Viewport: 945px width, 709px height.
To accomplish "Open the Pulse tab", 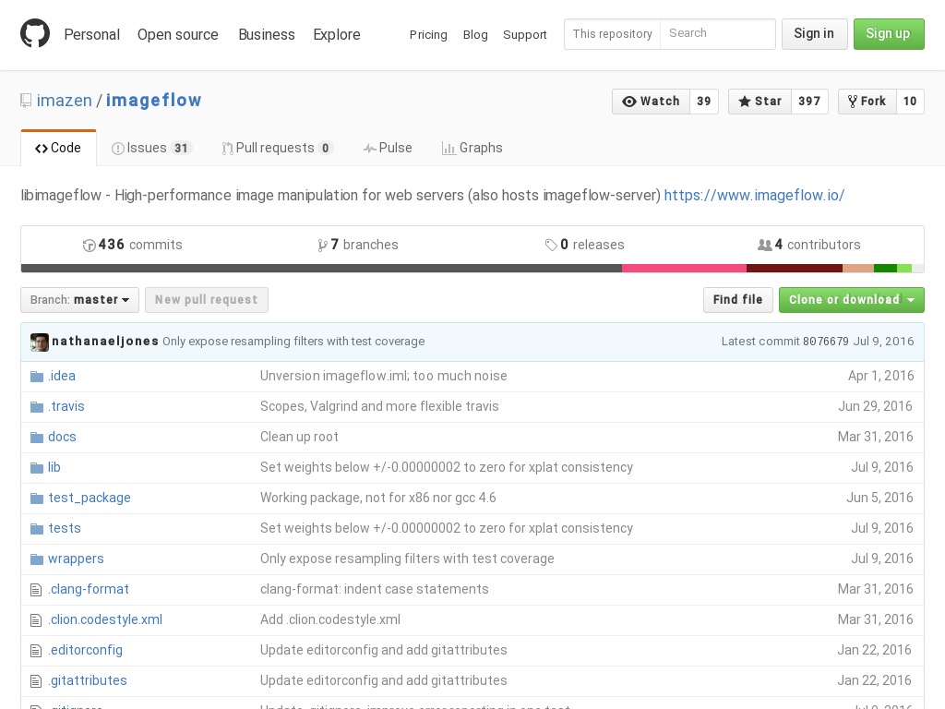I will click(388, 148).
